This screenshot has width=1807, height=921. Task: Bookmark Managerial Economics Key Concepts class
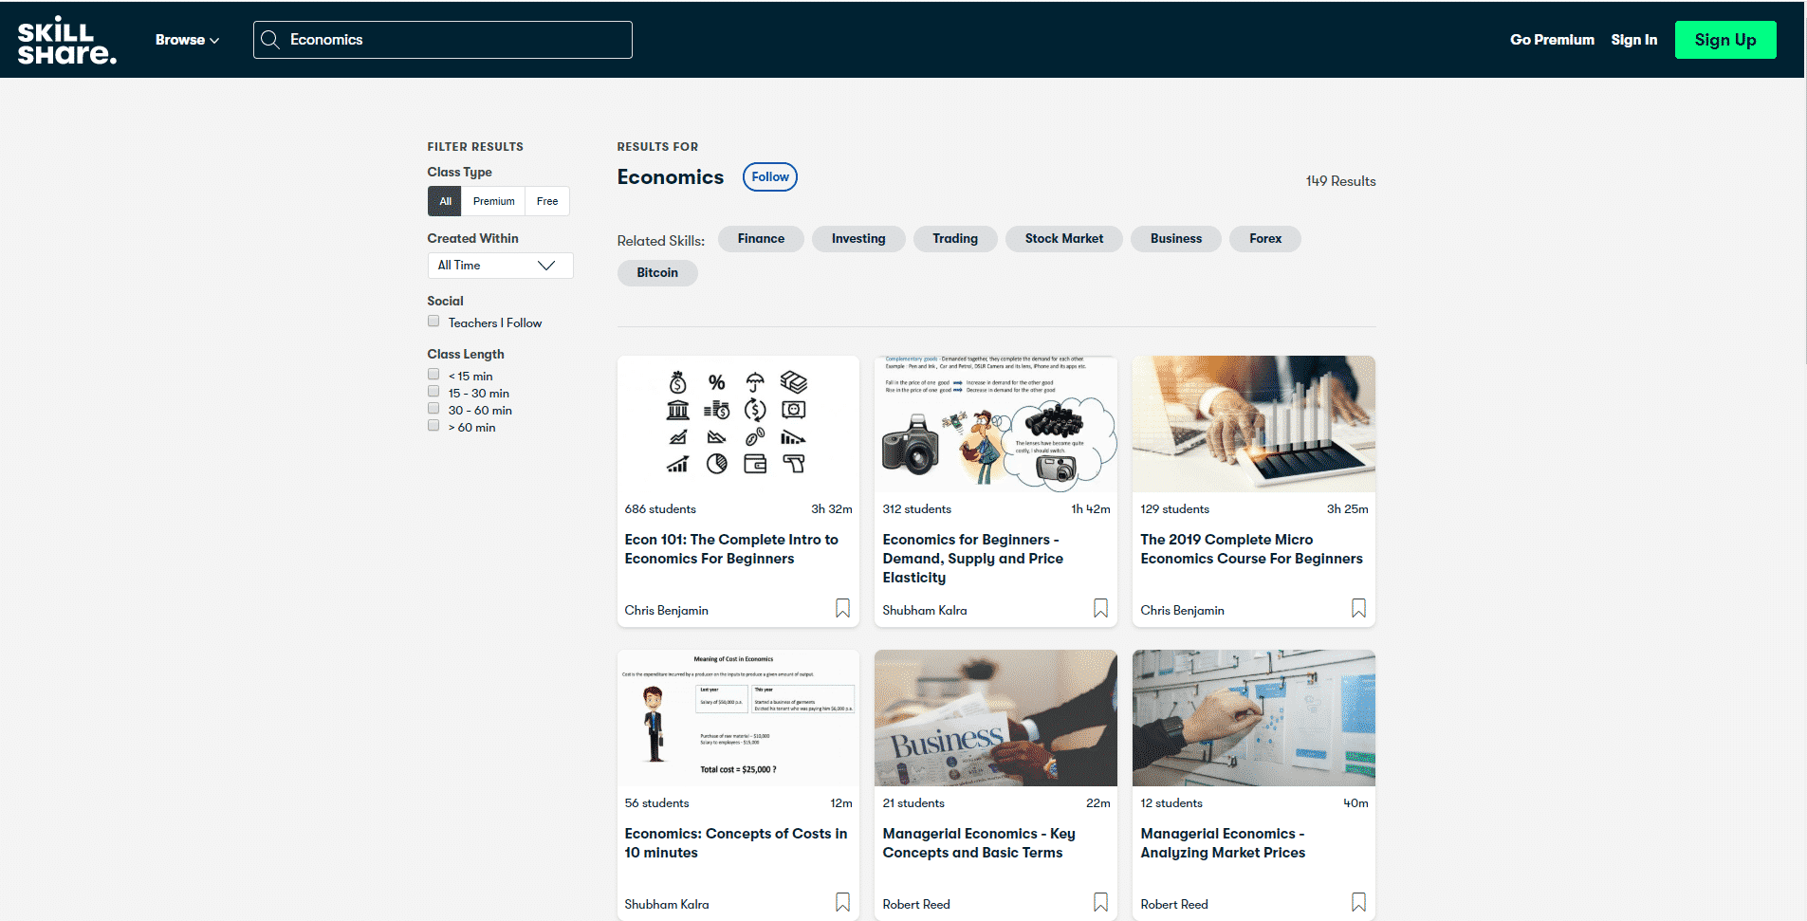click(1100, 902)
